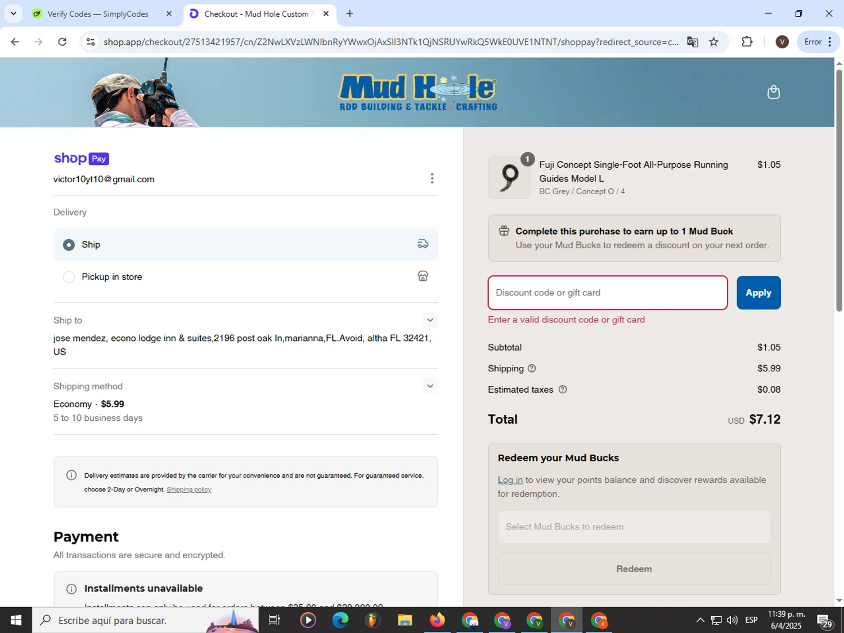
Task: Reload the checkout page
Action: pyautogui.click(x=62, y=42)
